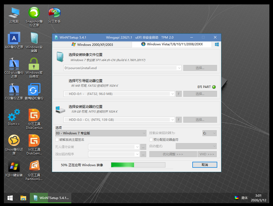Expand the HDD-0:1 boot drive dropdown
This screenshot has width=273, height=206.
172,94
